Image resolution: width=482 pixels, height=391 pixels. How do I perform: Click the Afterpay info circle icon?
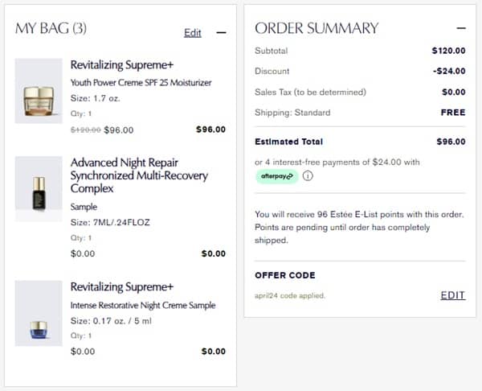(x=308, y=177)
